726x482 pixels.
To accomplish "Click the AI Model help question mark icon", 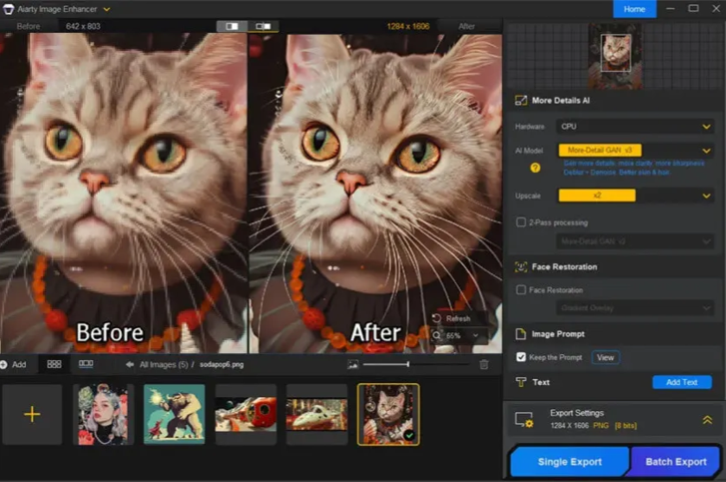I will click(x=535, y=167).
